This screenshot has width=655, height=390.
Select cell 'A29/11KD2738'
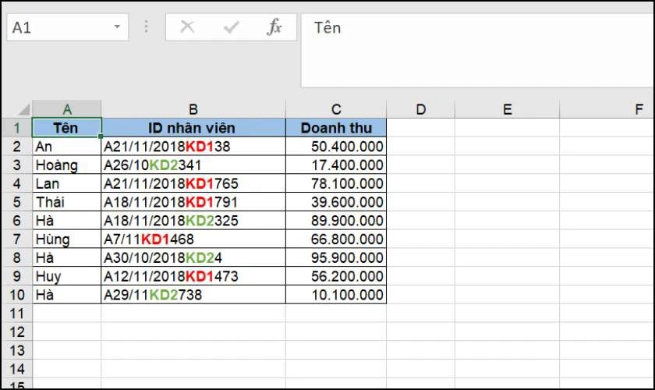click(x=193, y=295)
